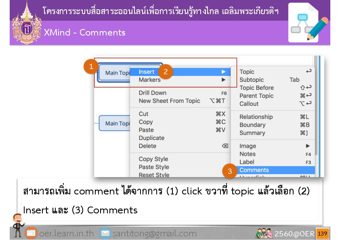Screen dimensions: 340x240
Task: Select Drill Down in the context menu
Action: tap(152, 93)
